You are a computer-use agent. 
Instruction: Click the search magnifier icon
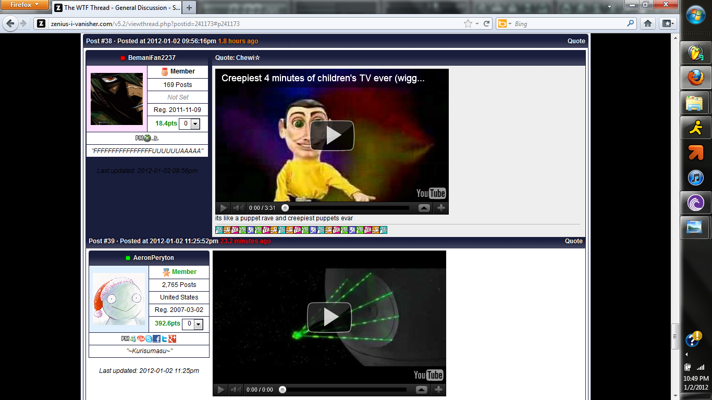pos(631,23)
